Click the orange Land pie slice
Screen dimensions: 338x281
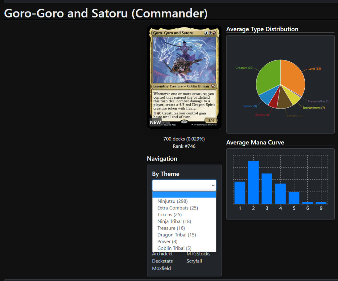(x=292, y=77)
